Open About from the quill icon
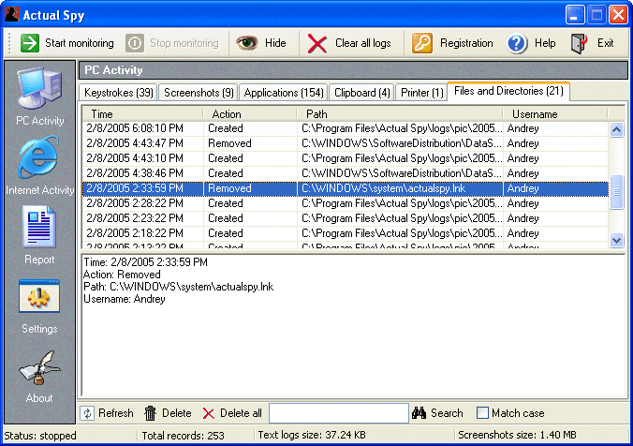Viewport: 633px width, 446px height. [39, 367]
